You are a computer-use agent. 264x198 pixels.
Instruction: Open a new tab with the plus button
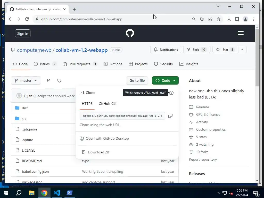coord(74,9)
